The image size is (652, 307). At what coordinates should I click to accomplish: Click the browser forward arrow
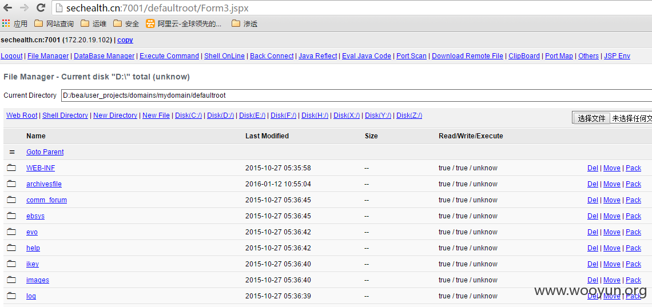click(23, 7)
